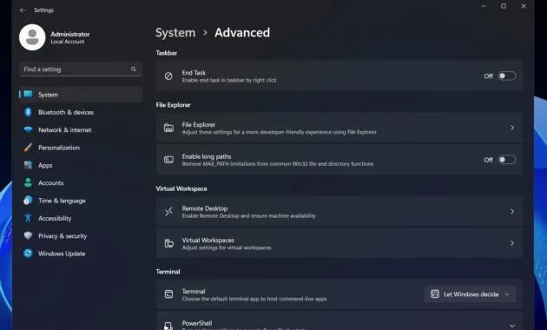
Task: Go to Accessibility settings
Action: click(81, 218)
